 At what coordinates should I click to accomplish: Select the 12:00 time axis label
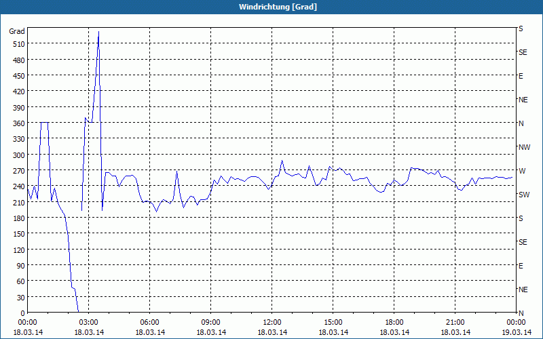pos(272,323)
